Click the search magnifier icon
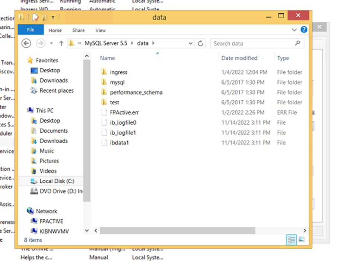Viewport: 341px width, 261px height. (297, 43)
